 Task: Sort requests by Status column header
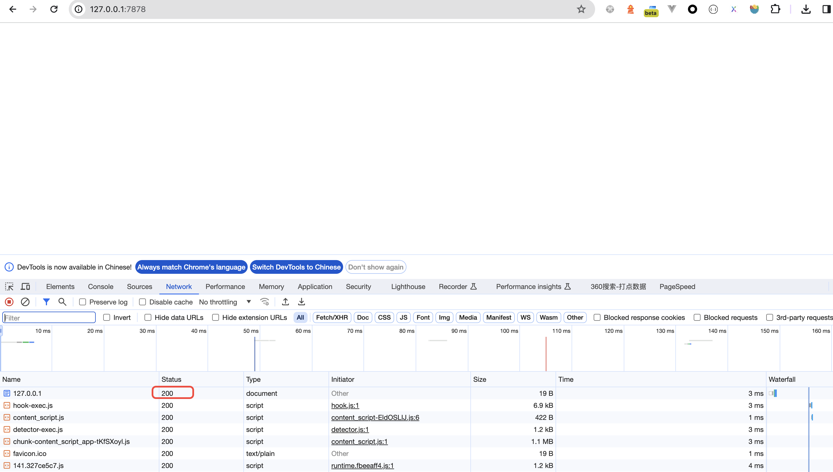coord(201,379)
